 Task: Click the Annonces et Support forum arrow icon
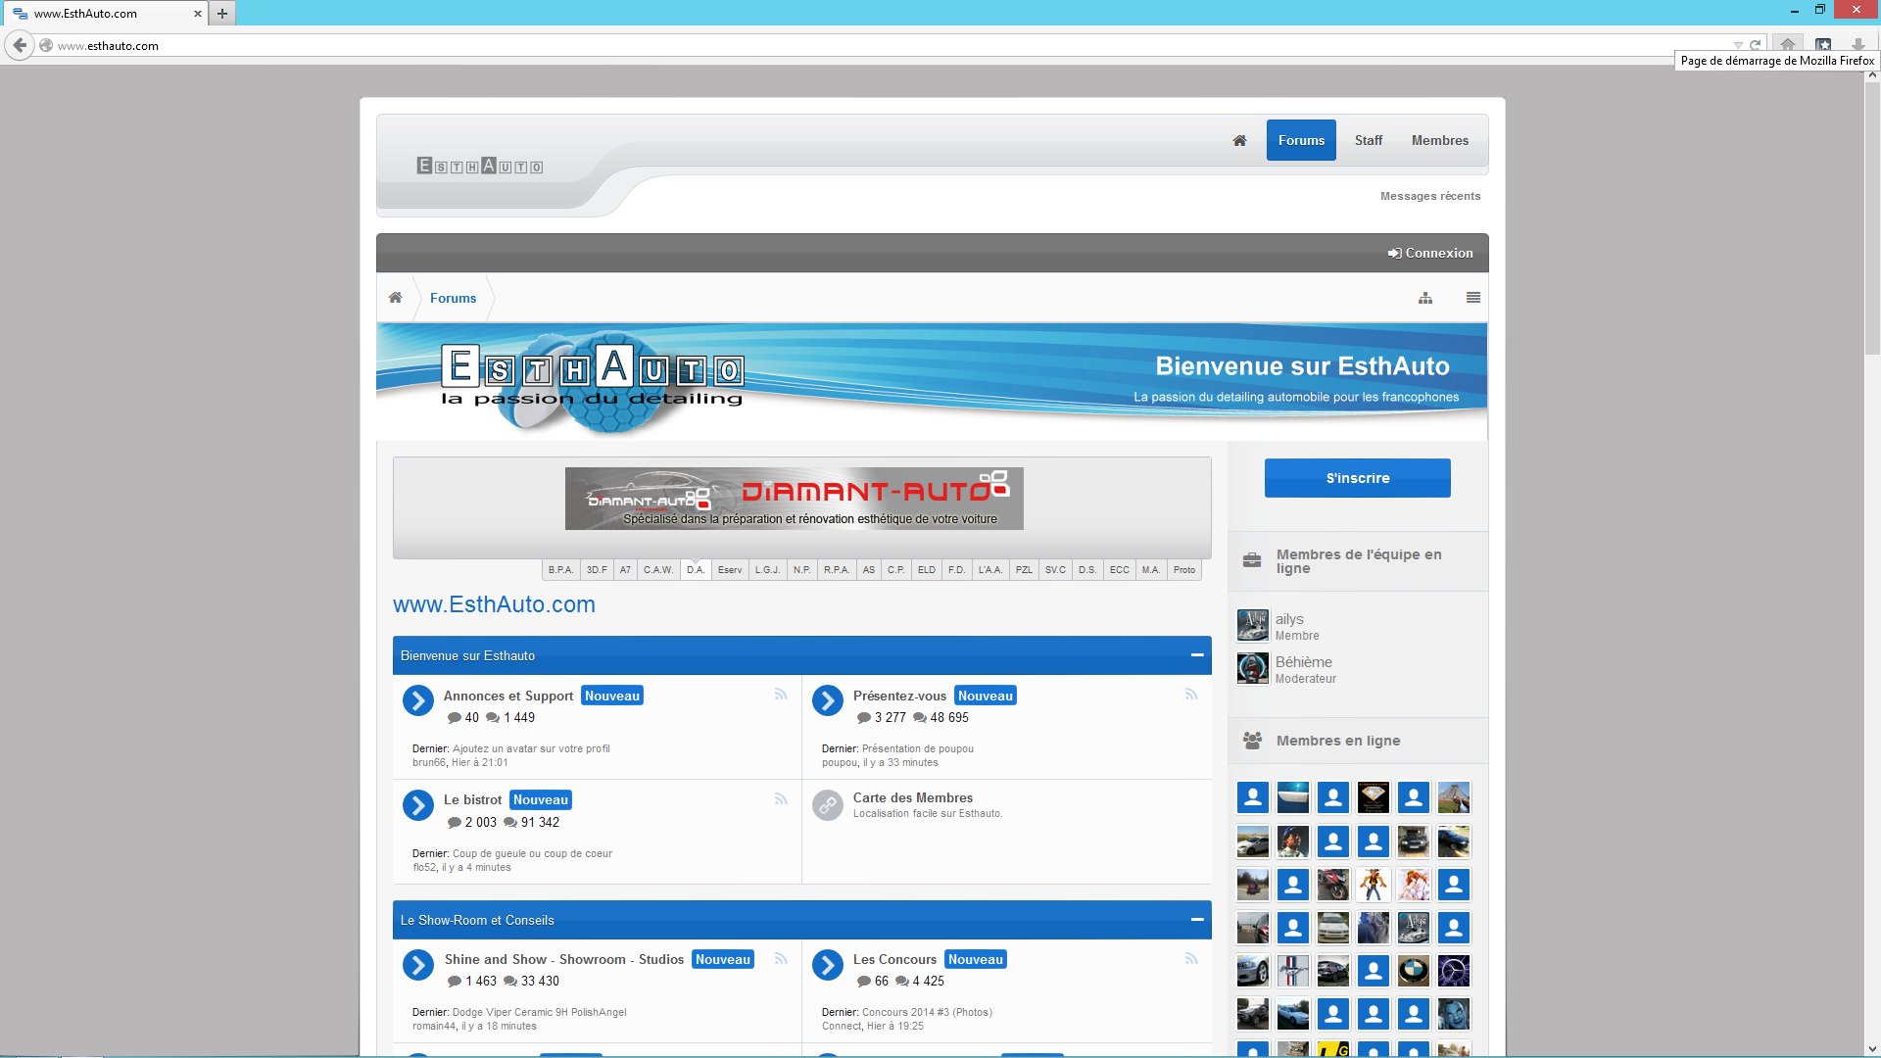(418, 700)
